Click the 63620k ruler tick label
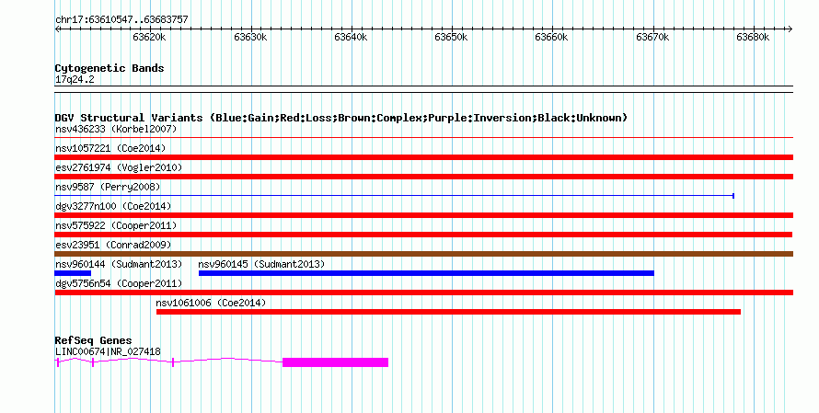 click(149, 37)
